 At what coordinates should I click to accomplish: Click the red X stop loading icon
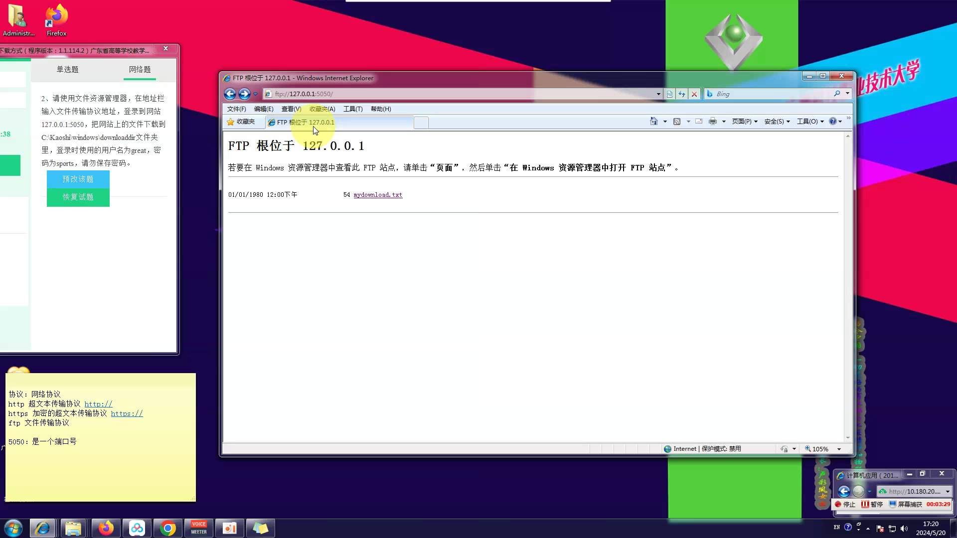[x=694, y=94]
